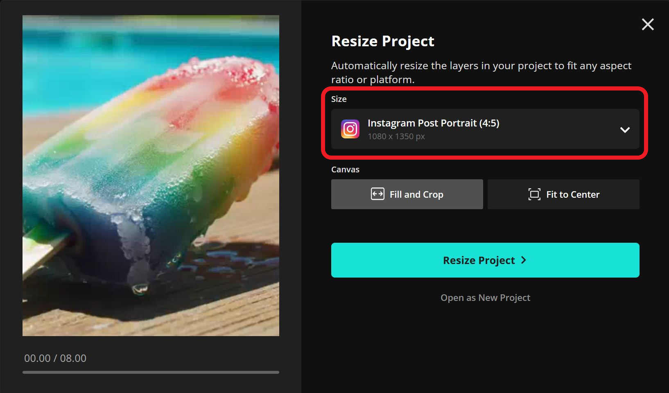Open the Size dropdown chevron
Screen dimensions: 669x393
[625, 130]
